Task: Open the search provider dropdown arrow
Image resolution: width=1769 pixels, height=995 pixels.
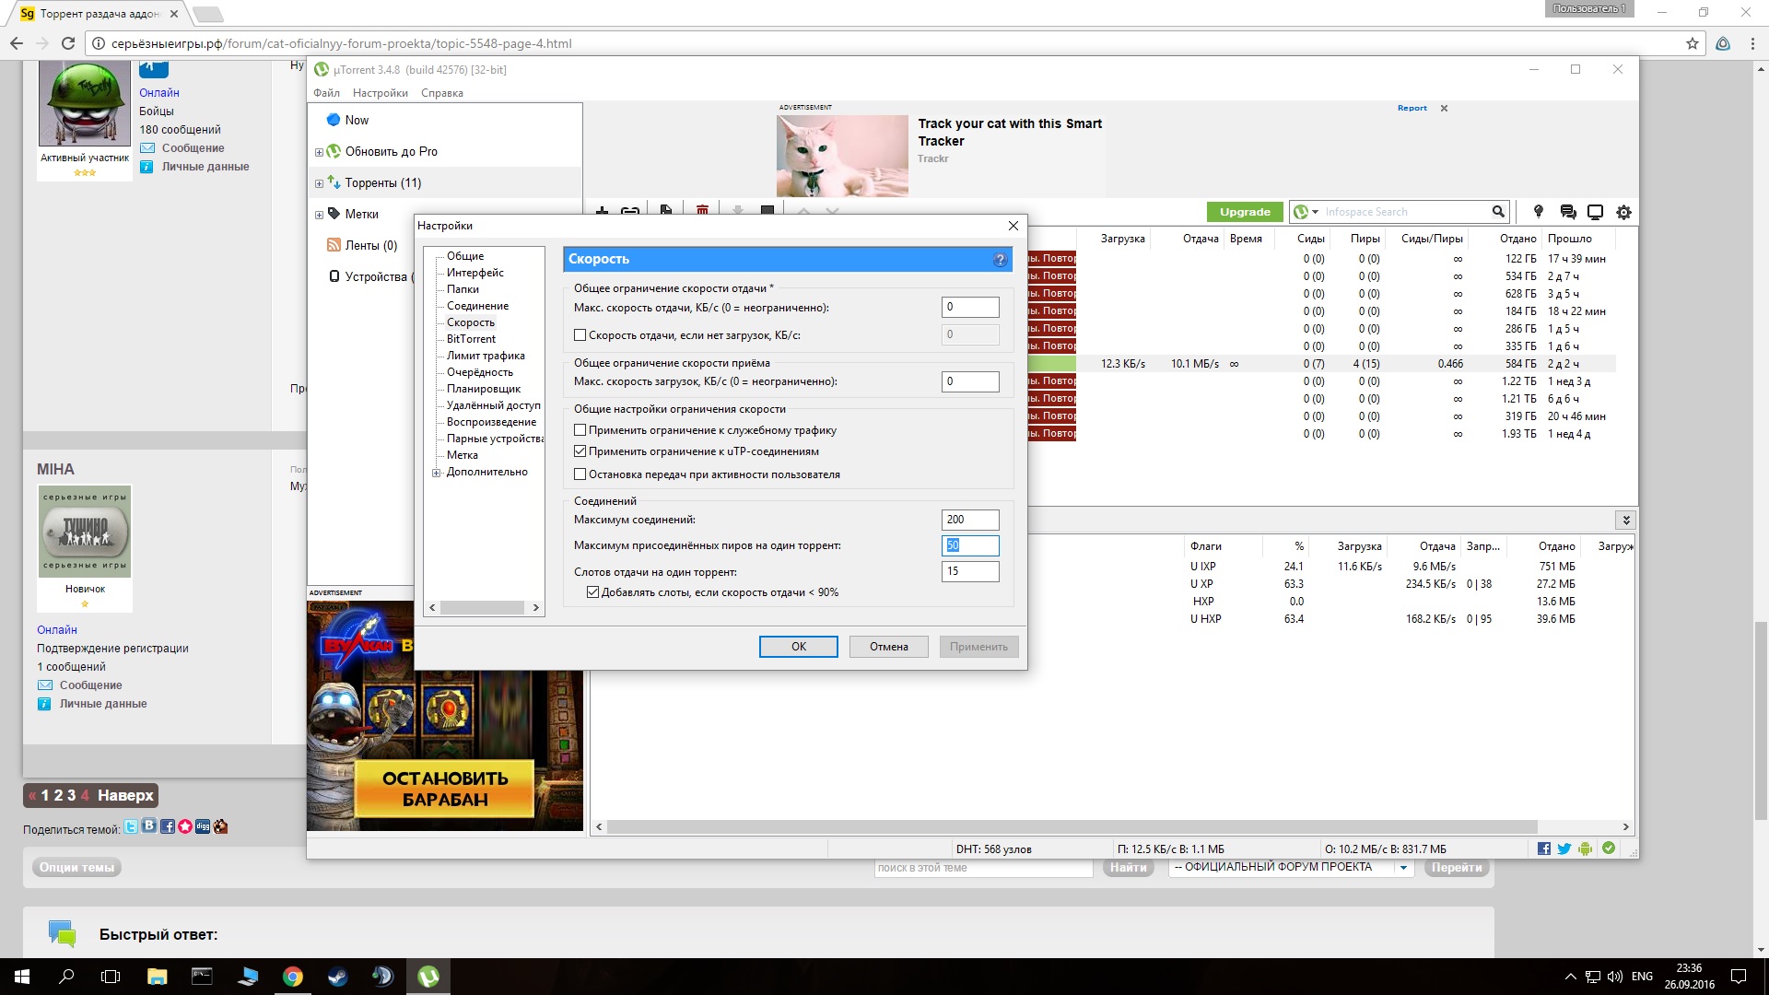Action: pyautogui.click(x=1315, y=212)
